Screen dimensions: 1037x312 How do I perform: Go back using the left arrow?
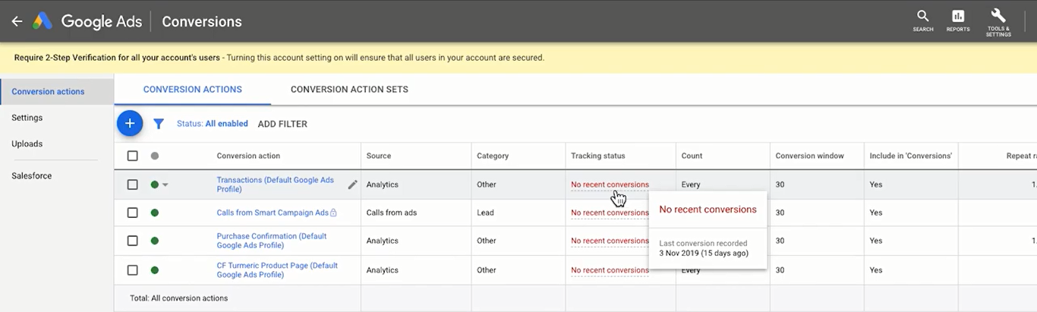[17, 21]
